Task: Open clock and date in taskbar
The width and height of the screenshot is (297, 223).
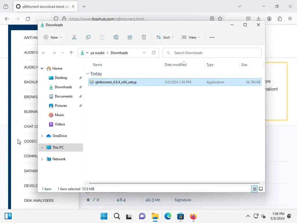Action: coord(277,216)
